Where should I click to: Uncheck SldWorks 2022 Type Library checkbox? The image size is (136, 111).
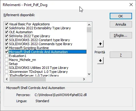coord(6,36)
